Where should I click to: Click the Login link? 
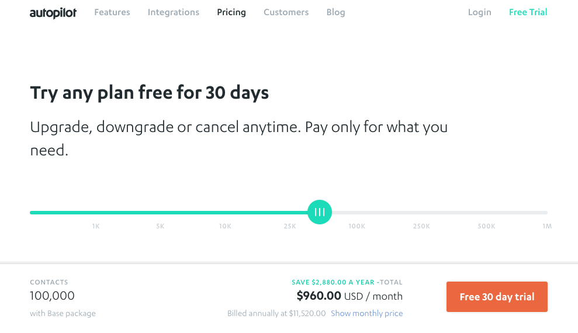(480, 12)
